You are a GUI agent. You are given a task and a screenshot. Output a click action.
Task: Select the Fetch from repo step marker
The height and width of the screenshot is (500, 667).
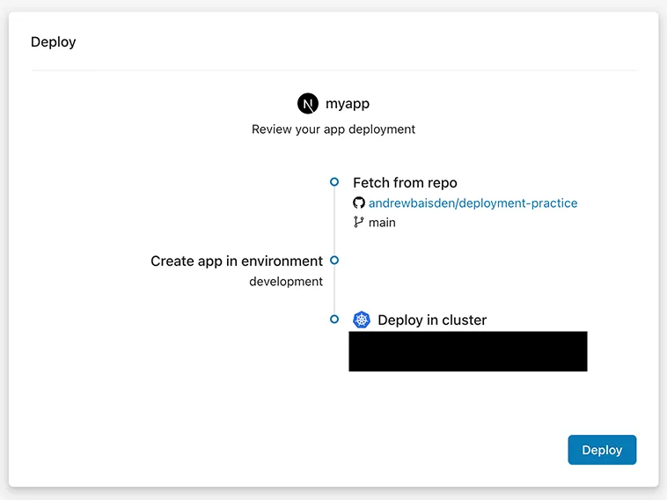(334, 181)
